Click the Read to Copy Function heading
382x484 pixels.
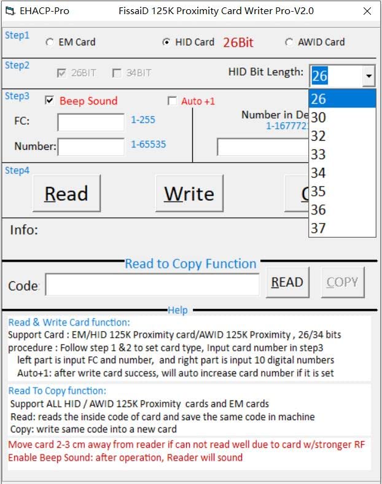coord(190,263)
